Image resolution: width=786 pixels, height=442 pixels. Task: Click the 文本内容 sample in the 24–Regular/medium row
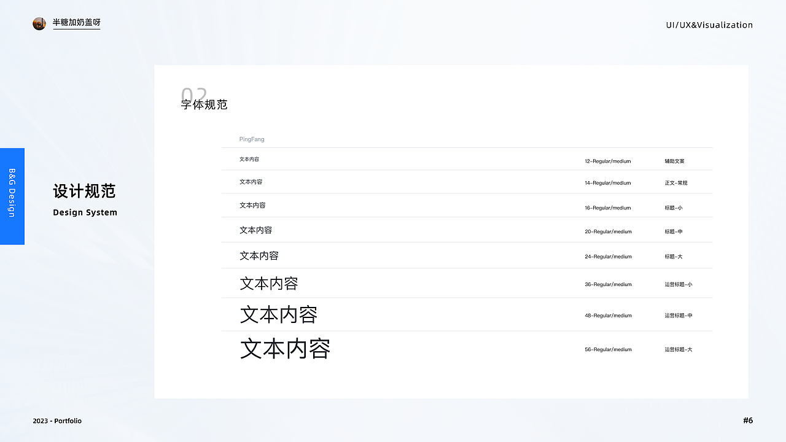[259, 256]
